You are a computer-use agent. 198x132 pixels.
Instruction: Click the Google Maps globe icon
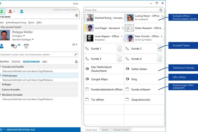(87, 79)
